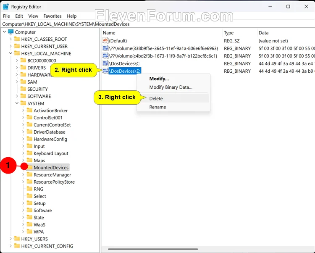The width and height of the screenshot is (315, 253).
Task: Click the binary icon for Volume{c4bd2f3b value
Action: (x=105, y=56)
